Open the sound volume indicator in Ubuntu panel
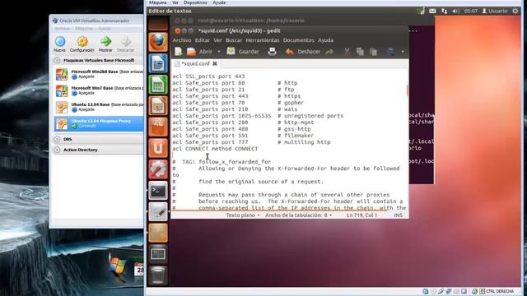The image size is (527, 296). click(x=455, y=11)
